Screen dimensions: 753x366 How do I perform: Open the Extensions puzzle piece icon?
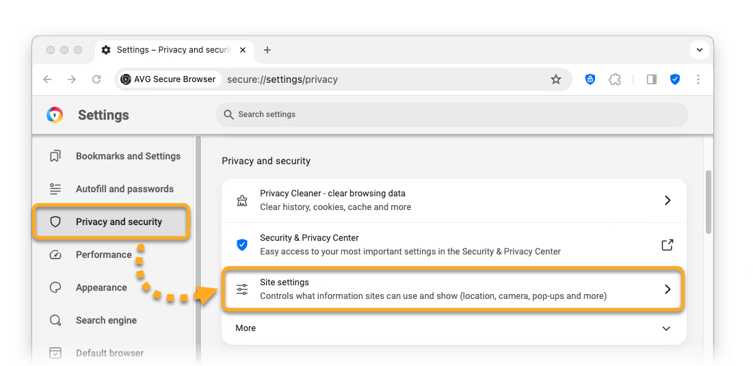click(x=615, y=79)
